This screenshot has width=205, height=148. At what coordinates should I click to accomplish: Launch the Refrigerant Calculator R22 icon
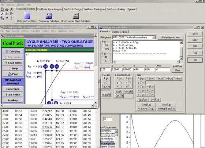[49, 16]
